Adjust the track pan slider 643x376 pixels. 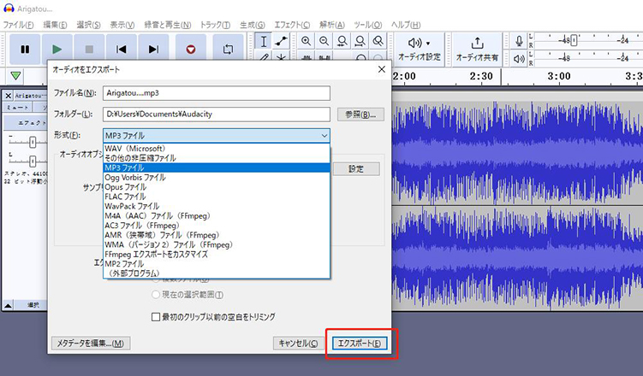click(33, 161)
